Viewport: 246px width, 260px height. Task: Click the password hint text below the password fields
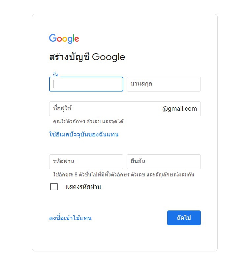tap(123, 174)
